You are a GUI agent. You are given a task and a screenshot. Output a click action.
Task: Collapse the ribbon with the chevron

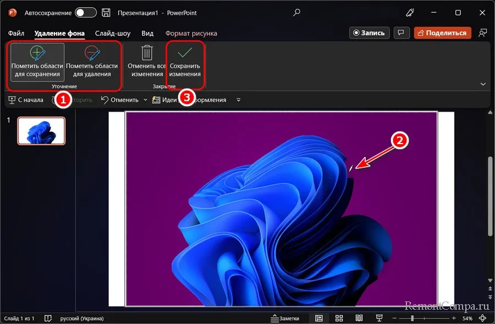[483, 84]
